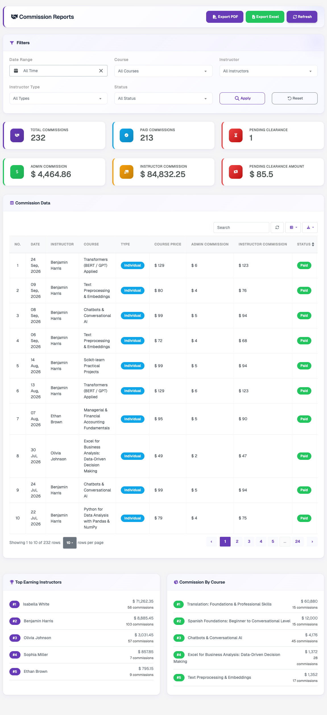Click the Admin Commission dollar icon
Screen dimensions: 327x715
tap(17, 172)
